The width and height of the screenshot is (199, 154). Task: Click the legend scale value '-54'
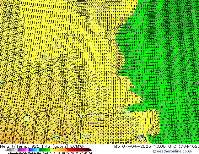pos(10,153)
